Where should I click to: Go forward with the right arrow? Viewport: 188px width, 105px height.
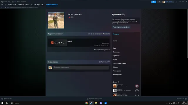click(x=5, y=5)
